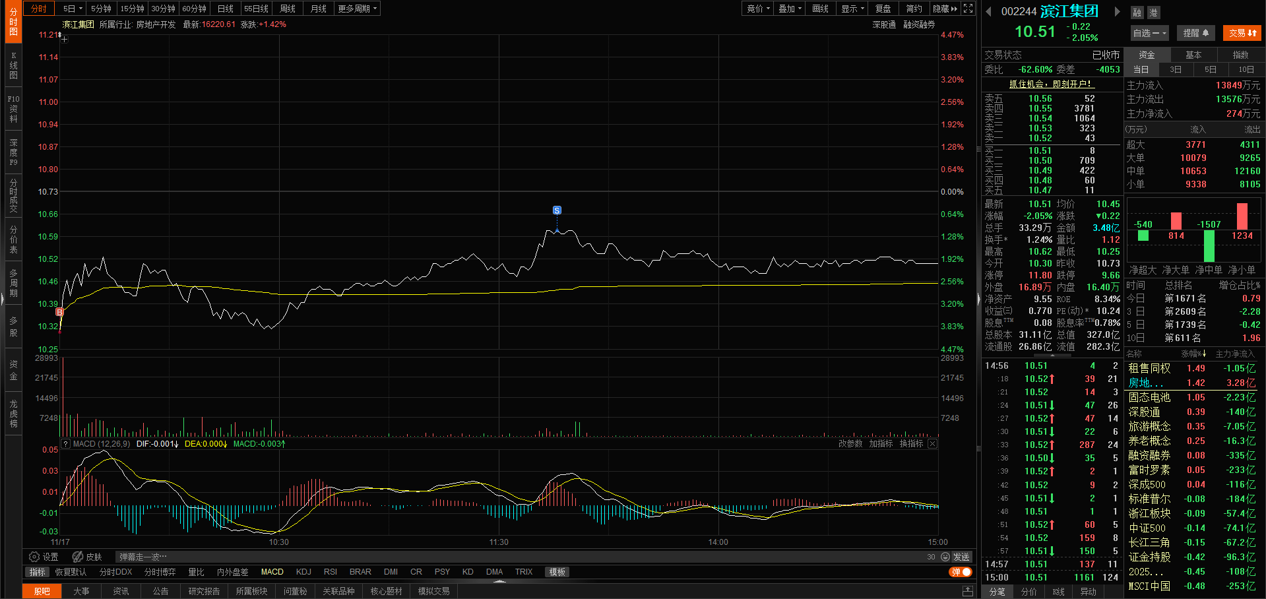Image resolution: width=1266 pixels, height=599 pixels.
Task: Type in the 弹幕走一波 comment field
Action: point(521,557)
